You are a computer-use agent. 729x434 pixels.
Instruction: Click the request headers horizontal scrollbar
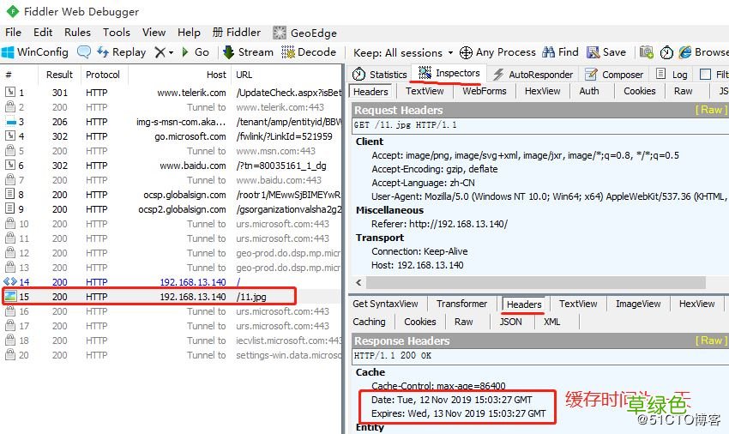(x=532, y=281)
